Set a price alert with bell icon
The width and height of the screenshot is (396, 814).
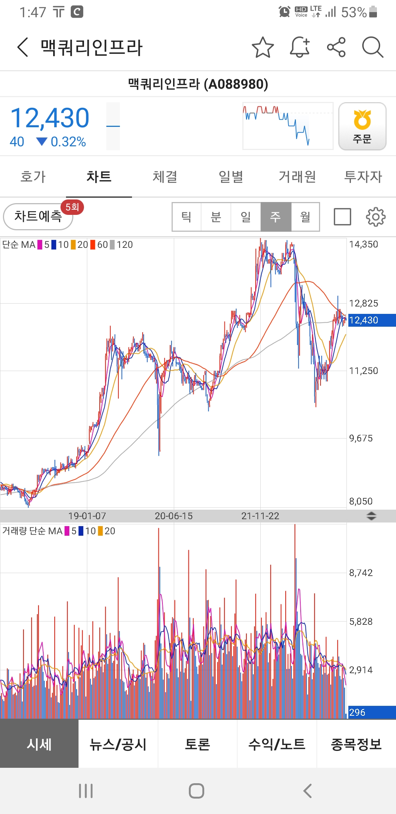point(300,47)
